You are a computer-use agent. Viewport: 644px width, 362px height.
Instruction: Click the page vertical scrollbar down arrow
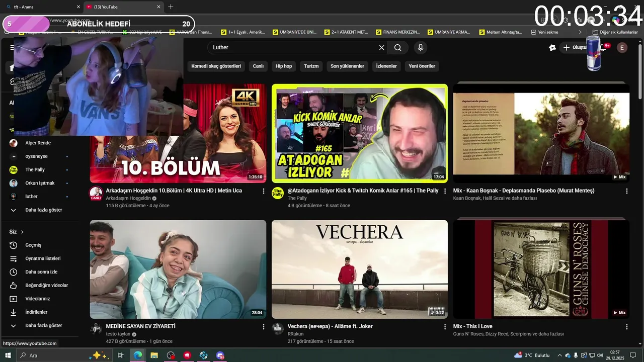pos(640,344)
